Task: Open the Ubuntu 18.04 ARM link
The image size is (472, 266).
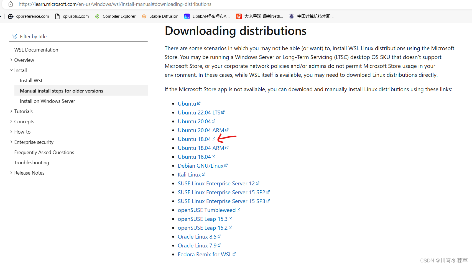Action: click(x=203, y=148)
